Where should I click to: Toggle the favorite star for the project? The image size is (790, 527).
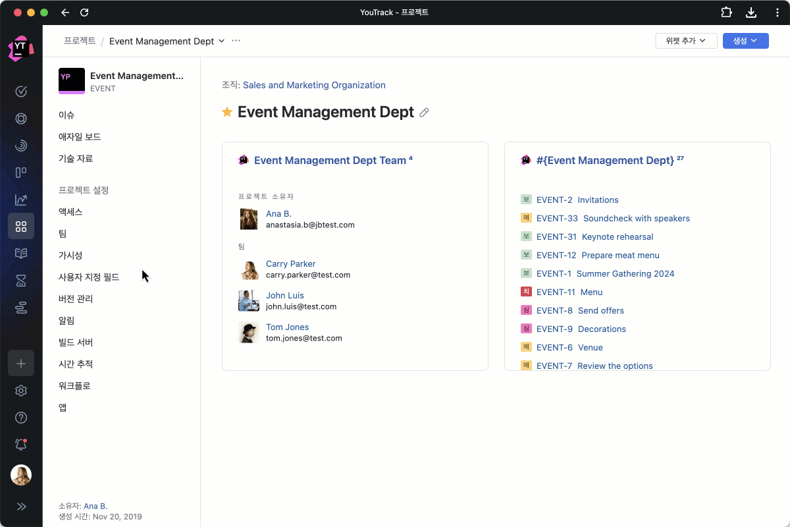(x=227, y=112)
